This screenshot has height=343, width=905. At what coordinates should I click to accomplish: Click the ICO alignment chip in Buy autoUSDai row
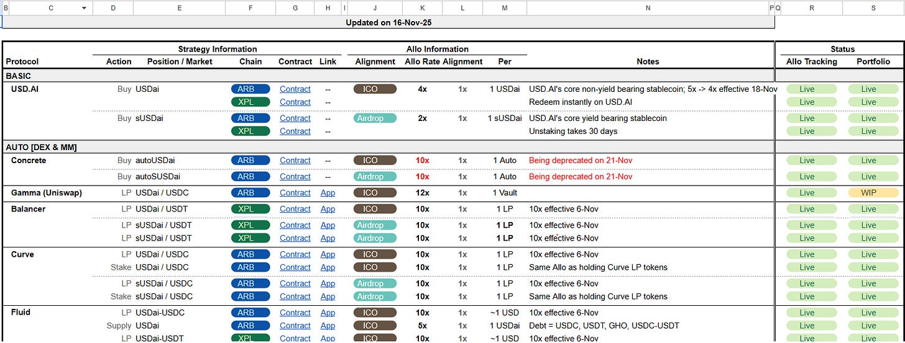(375, 160)
